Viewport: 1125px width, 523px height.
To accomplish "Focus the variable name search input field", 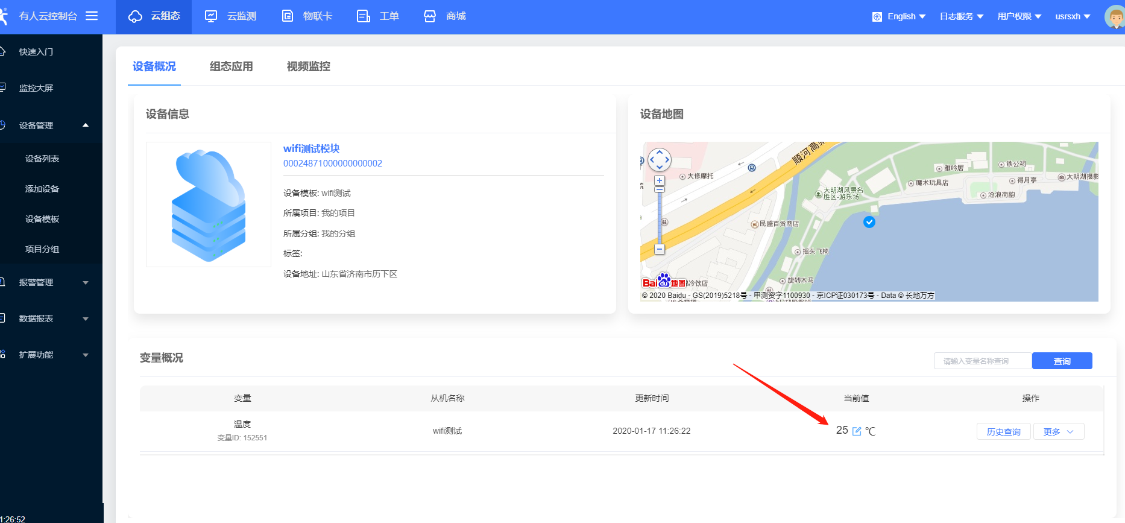I will coord(982,361).
